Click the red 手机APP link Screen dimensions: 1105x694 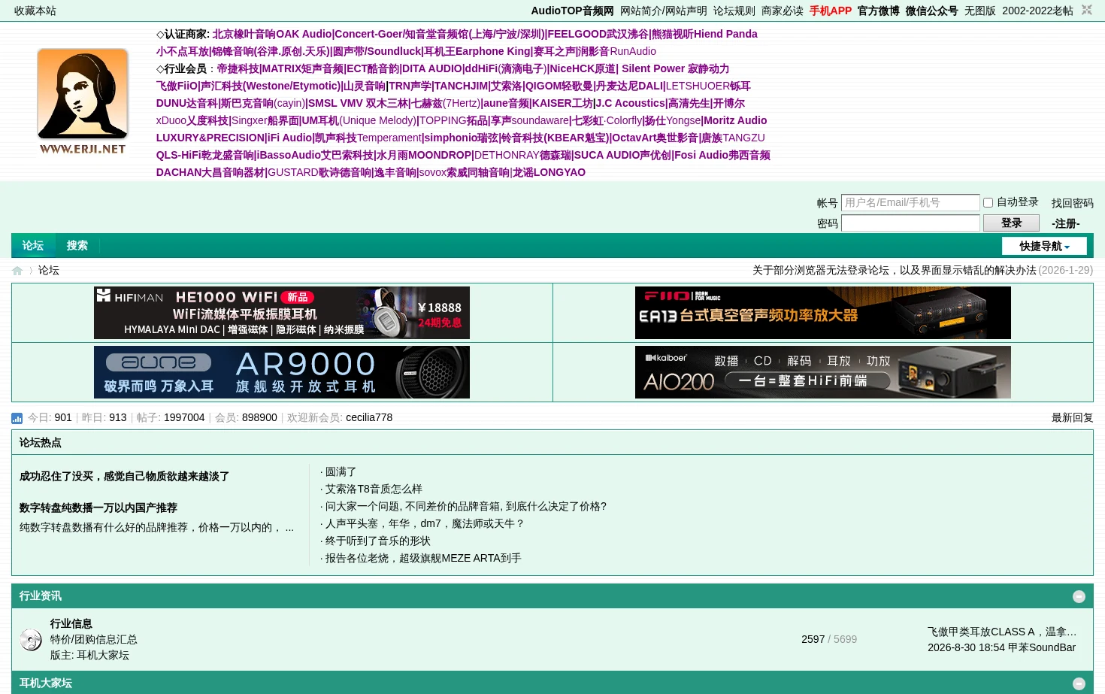click(831, 11)
